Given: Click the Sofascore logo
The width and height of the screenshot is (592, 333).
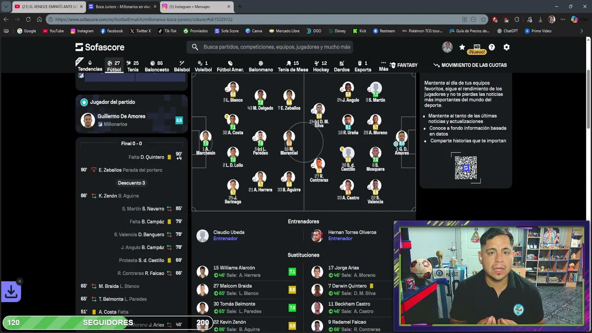Looking at the screenshot, I should click(x=100, y=47).
